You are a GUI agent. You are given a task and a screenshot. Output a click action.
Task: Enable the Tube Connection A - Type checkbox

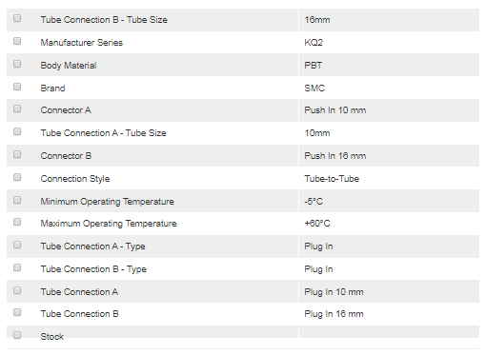pos(17,245)
